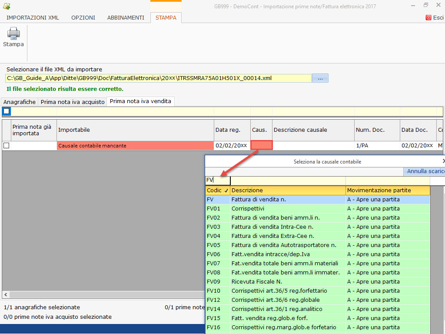This screenshot has height=334, width=445.
Task: Check the row checkbox for Causale contabile mancante
Action: [x=6, y=146]
